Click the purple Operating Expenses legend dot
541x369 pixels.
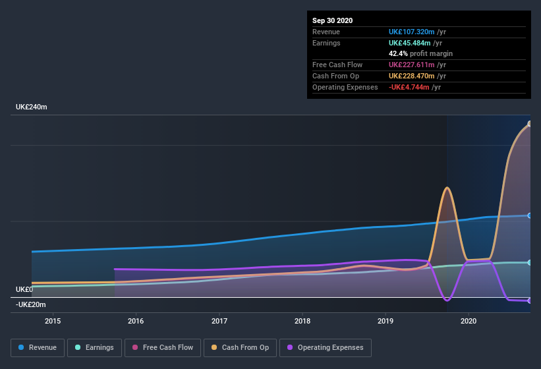pyautogui.click(x=290, y=347)
